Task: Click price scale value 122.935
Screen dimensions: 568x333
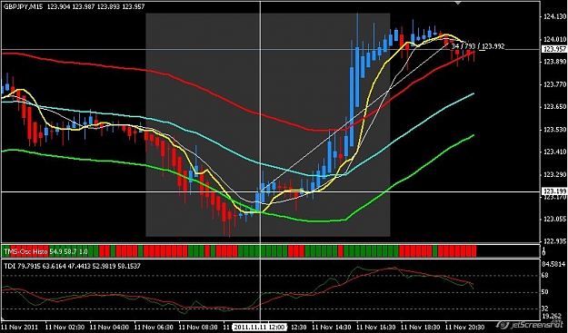Action: point(554,241)
